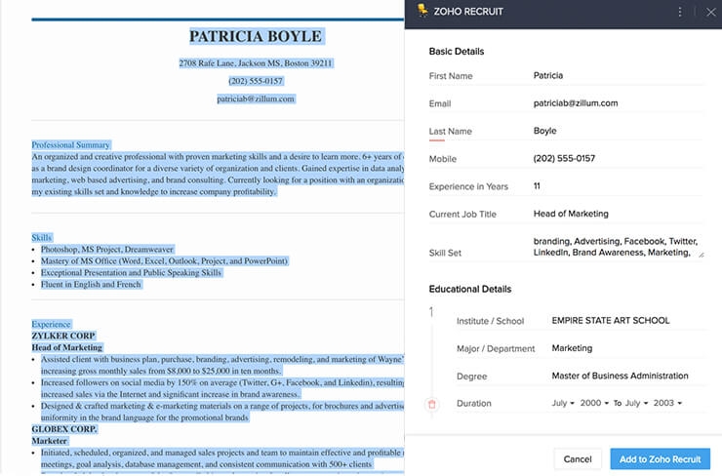
Task: Open the three-dot options menu in Zoho Recruit header
Action: click(x=680, y=12)
